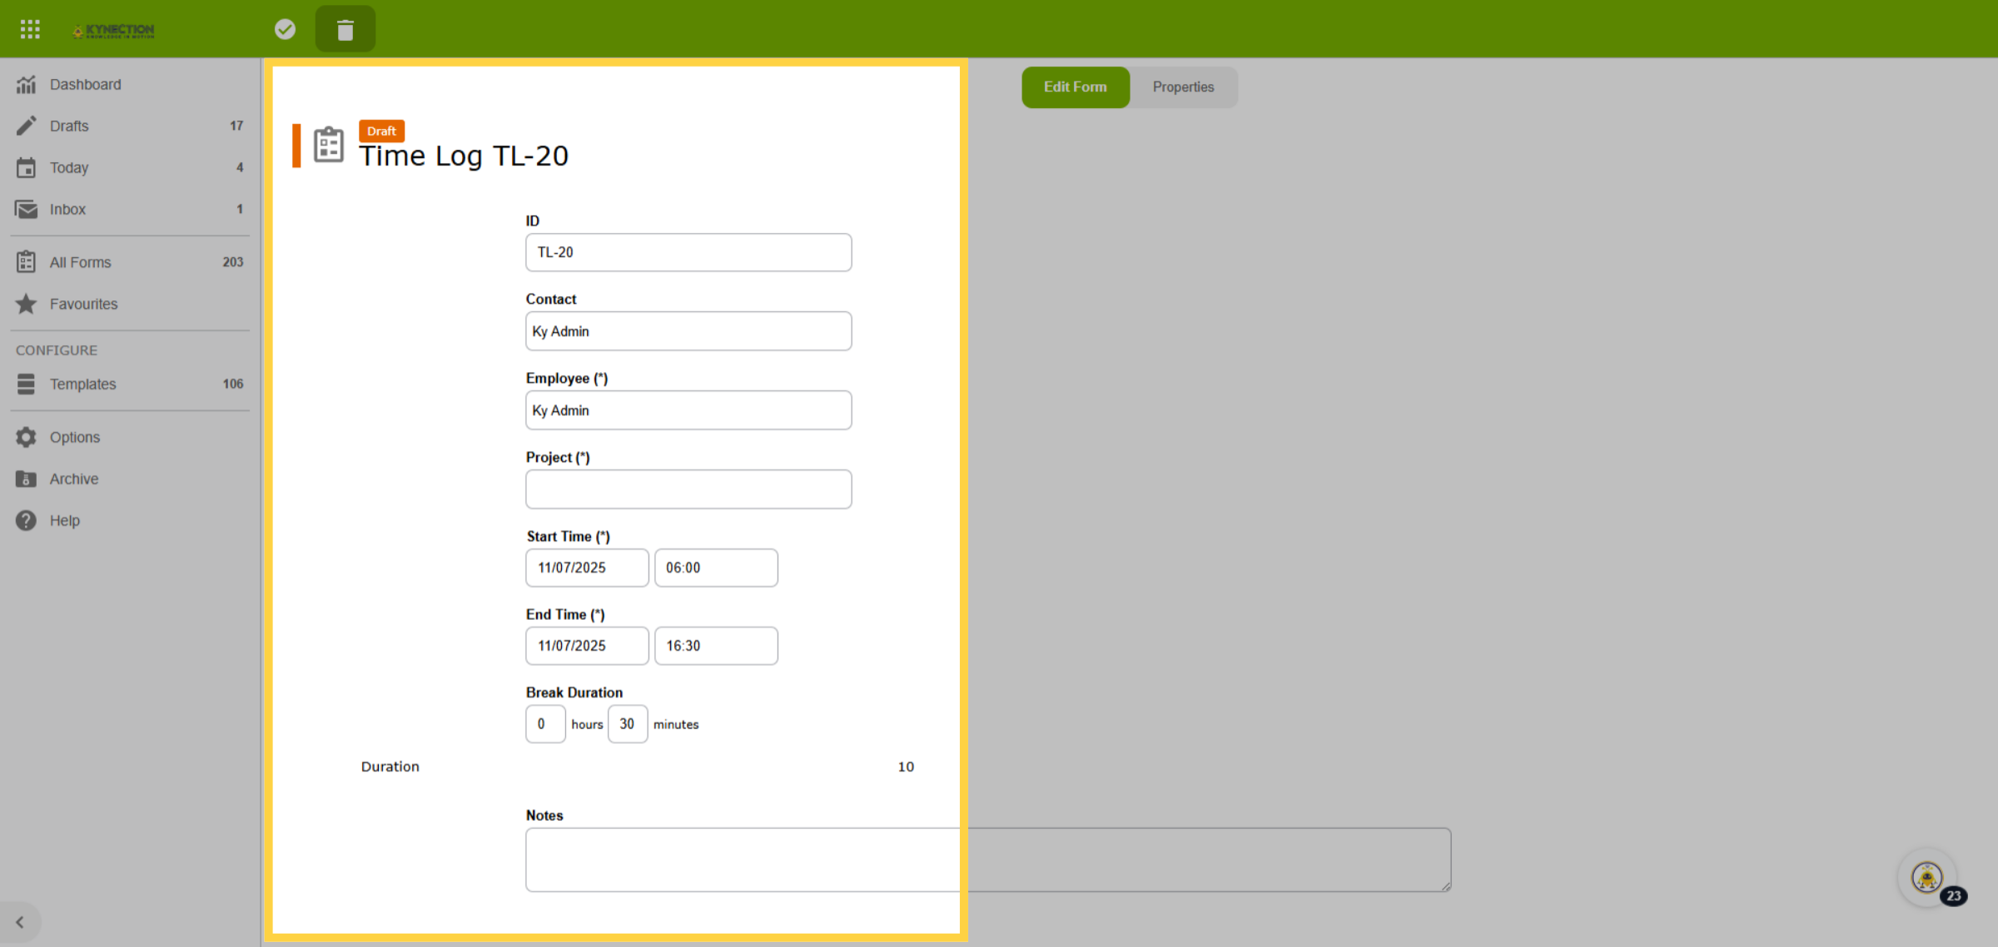Click the empty Project field
Viewport: 1998px width, 947px height.
(688, 489)
